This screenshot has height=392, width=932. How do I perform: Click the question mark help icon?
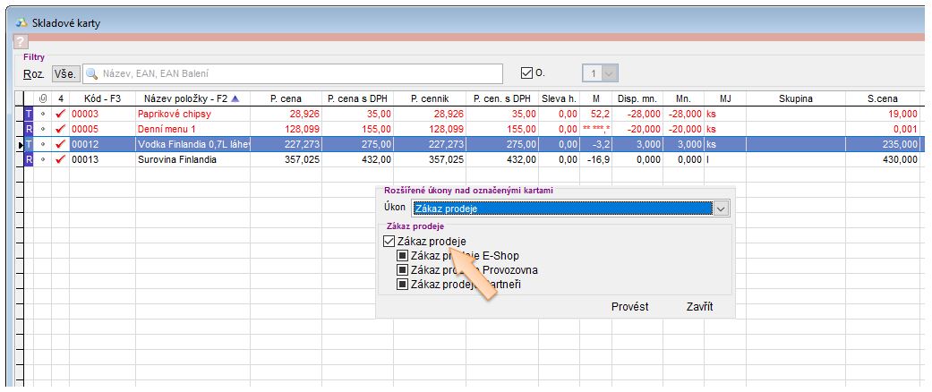20,42
